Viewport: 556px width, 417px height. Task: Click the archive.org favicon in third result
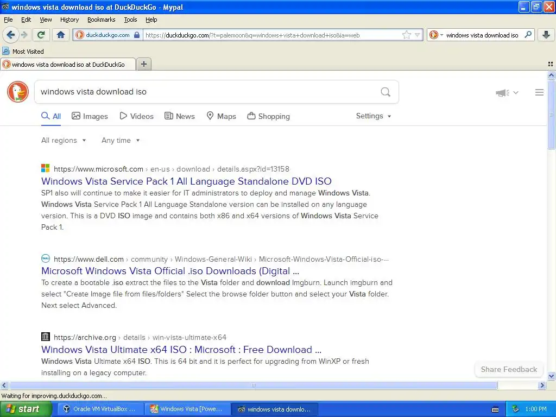[x=46, y=336]
